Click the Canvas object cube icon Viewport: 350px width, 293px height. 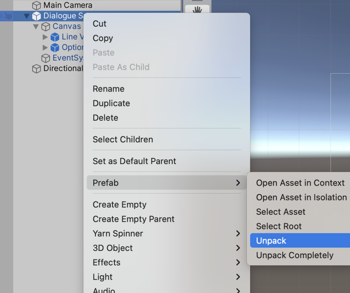pos(46,27)
